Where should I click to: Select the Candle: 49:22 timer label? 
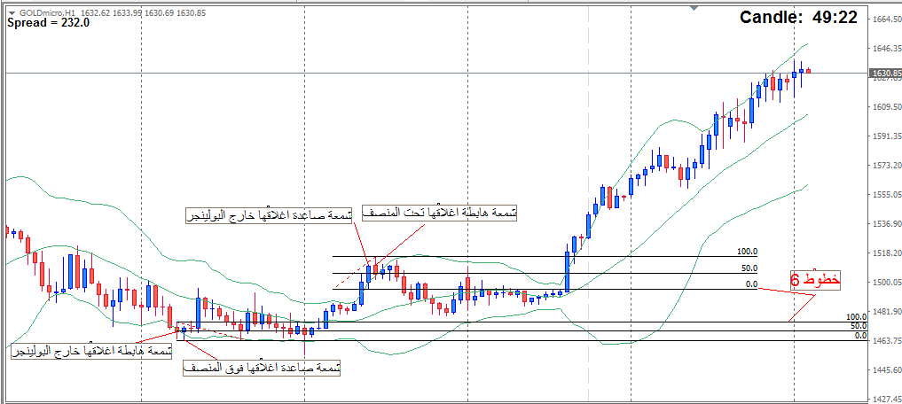click(798, 18)
